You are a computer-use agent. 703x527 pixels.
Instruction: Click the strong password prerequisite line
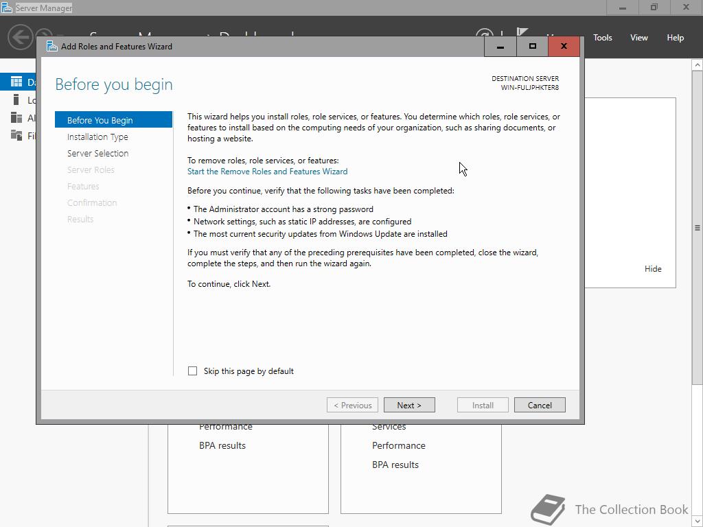pyautogui.click(x=284, y=209)
